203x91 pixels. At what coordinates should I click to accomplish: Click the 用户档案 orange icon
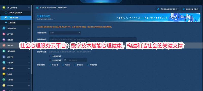(x=4, y=68)
